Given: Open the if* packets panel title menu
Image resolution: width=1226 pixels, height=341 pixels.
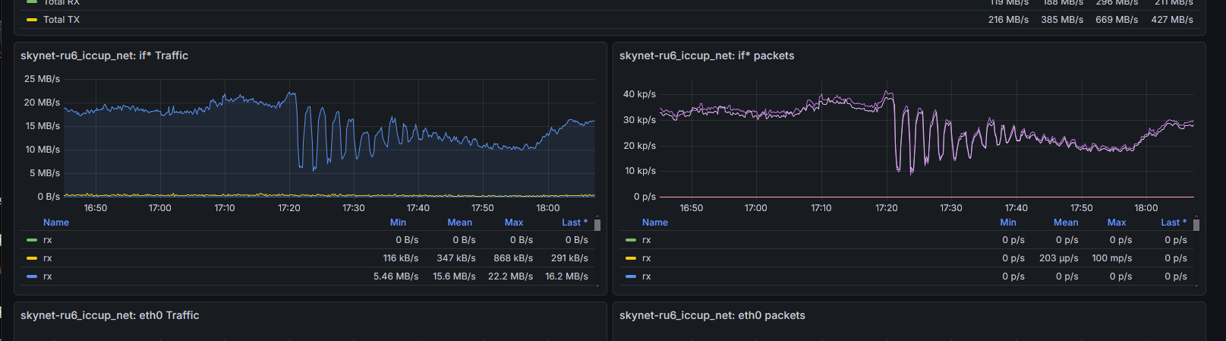Looking at the screenshot, I should coord(707,55).
